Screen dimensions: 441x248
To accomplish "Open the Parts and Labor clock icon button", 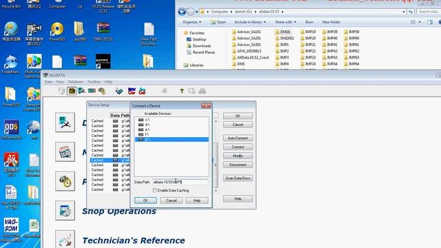I will point(65,181).
